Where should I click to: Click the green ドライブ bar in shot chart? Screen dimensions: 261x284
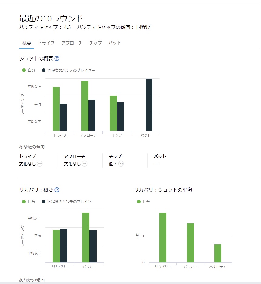pyautogui.click(x=56, y=109)
